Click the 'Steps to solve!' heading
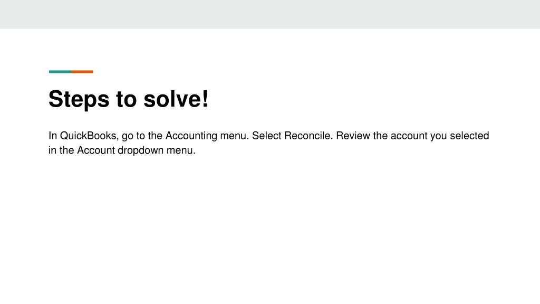The height and width of the screenshot is (304, 540). (128, 99)
